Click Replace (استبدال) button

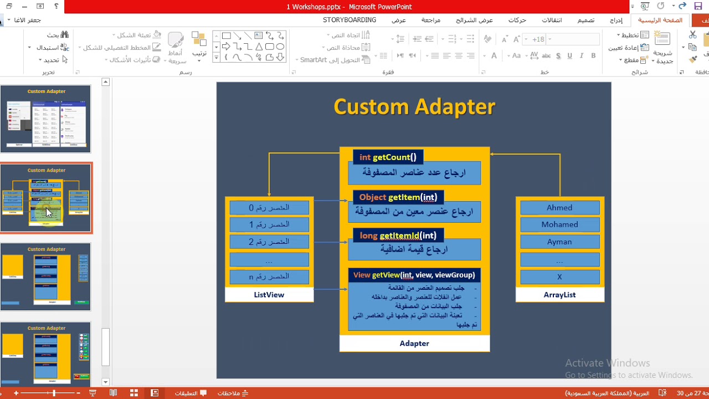(50, 47)
